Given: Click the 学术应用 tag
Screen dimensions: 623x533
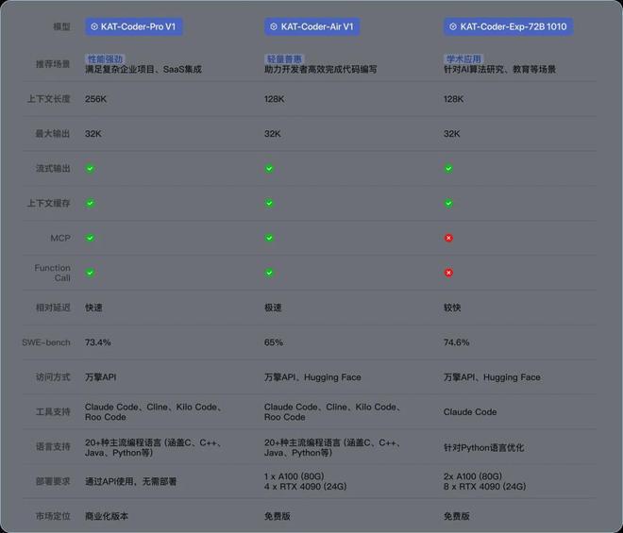Looking at the screenshot, I should [x=463, y=59].
